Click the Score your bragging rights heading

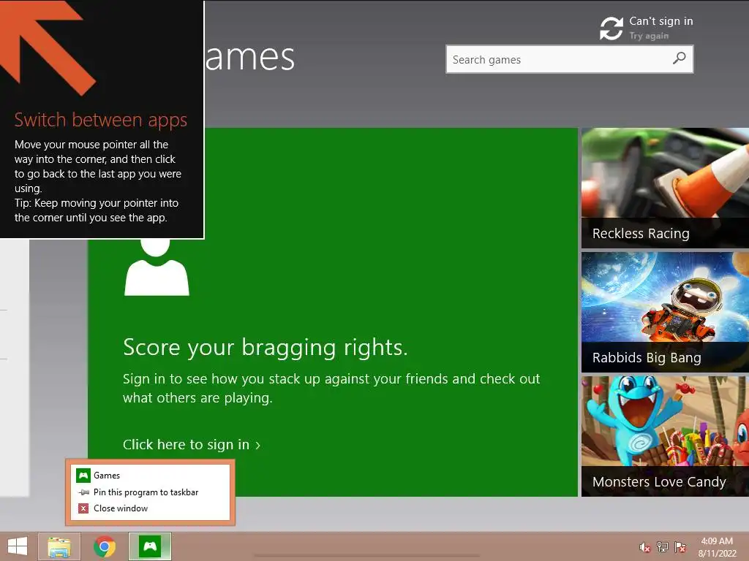(265, 348)
